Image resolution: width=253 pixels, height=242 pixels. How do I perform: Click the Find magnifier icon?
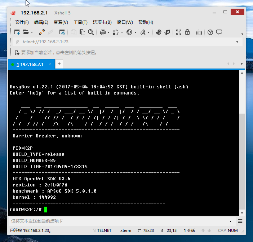coord(91,32)
